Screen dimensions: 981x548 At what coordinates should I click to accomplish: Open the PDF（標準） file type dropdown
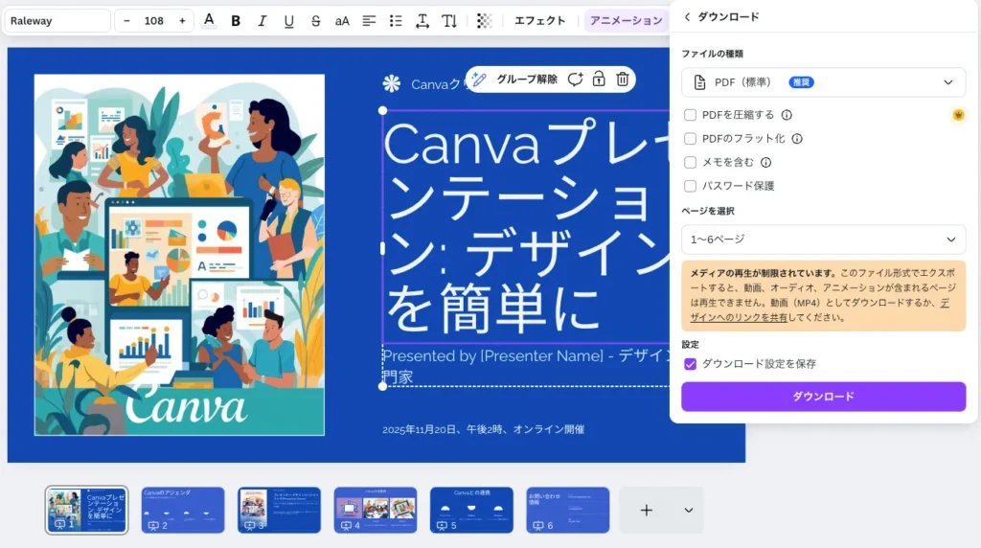(x=823, y=82)
